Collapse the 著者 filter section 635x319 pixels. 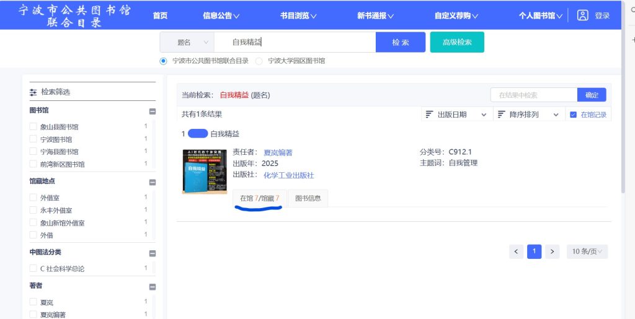(x=152, y=287)
